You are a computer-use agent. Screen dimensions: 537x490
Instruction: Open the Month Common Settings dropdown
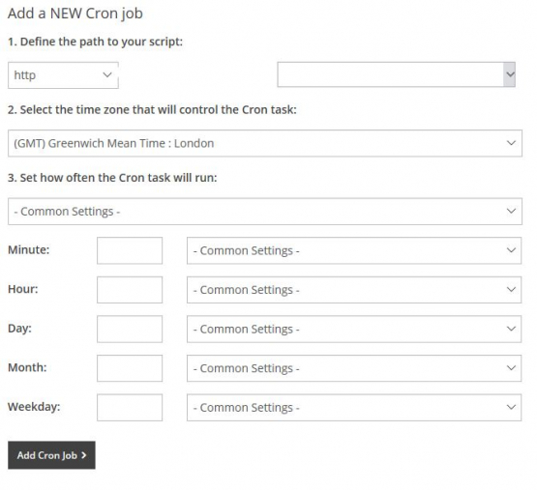(x=354, y=368)
